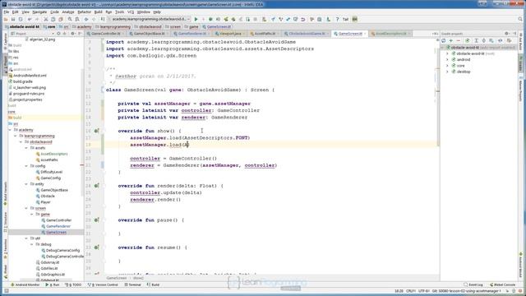Collapse the academy folder in tree
This screenshot has width=526, height=296.
click(10, 130)
